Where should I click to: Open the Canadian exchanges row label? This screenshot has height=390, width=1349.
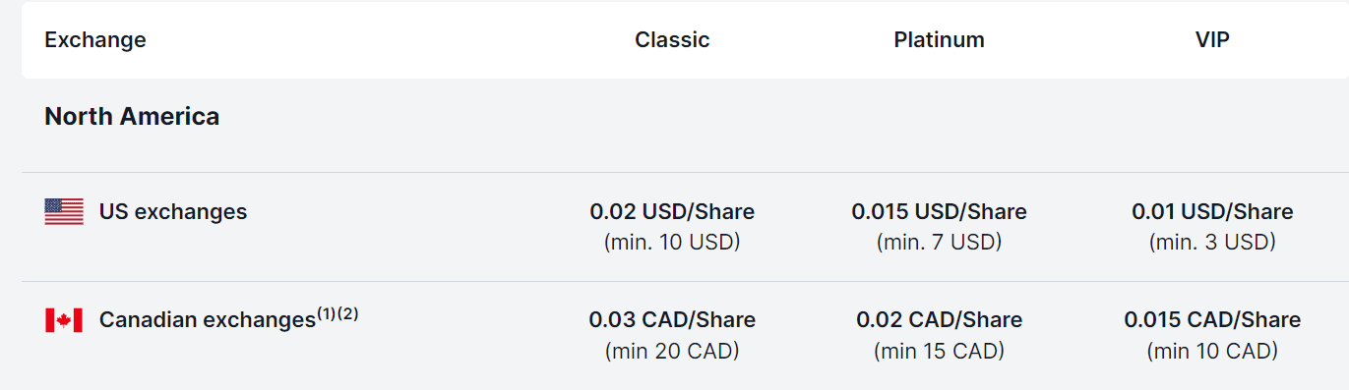point(207,320)
